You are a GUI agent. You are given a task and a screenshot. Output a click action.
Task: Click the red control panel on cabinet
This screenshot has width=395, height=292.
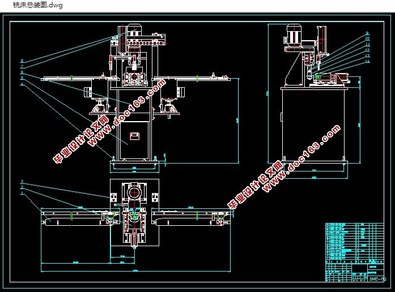click(x=134, y=136)
